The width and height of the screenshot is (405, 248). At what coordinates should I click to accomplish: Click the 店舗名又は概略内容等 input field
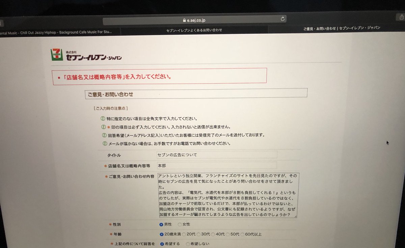tap(217, 166)
